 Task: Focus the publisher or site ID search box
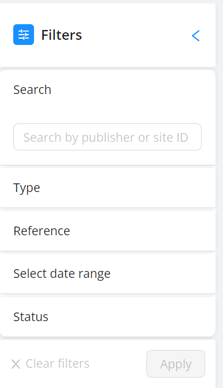tap(107, 137)
